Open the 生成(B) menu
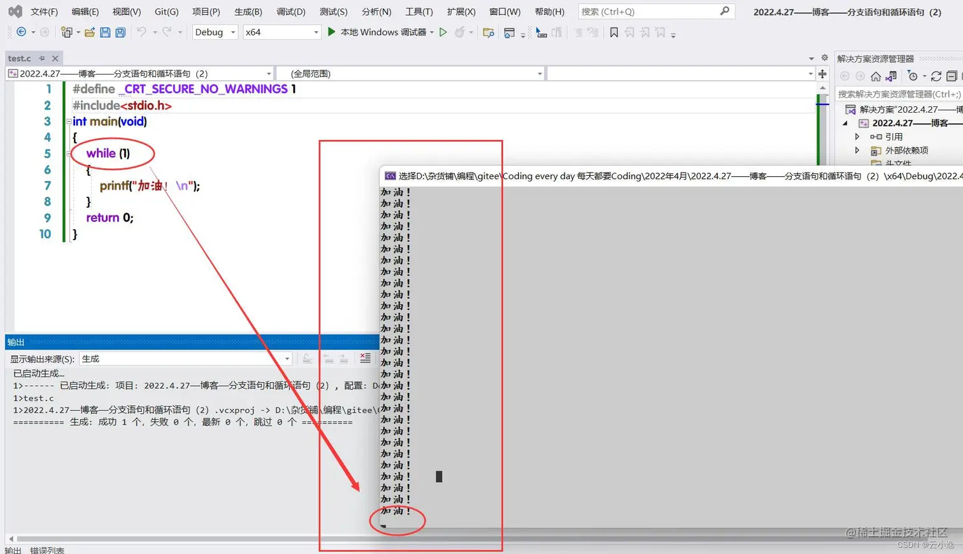The image size is (963, 554). (248, 11)
